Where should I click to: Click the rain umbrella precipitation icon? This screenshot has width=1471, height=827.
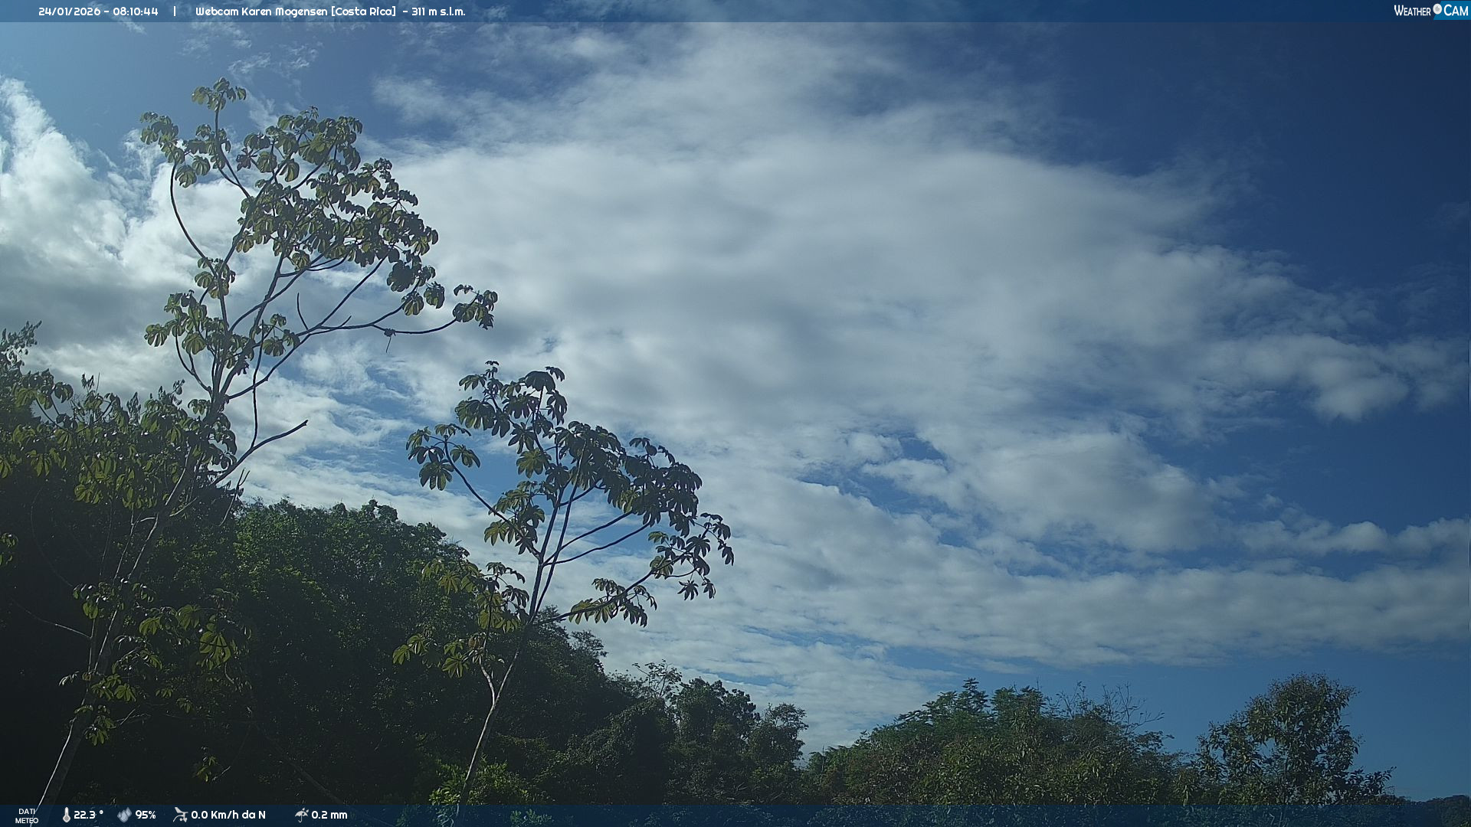[x=301, y=815]
